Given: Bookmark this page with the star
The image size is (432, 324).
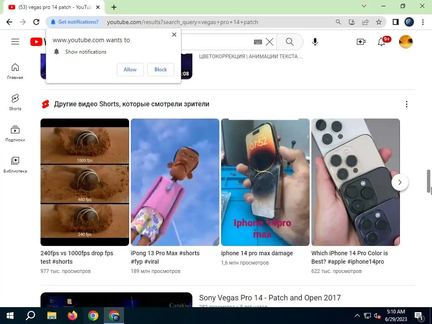Looking at the screenshot, I should coord(379,22).
